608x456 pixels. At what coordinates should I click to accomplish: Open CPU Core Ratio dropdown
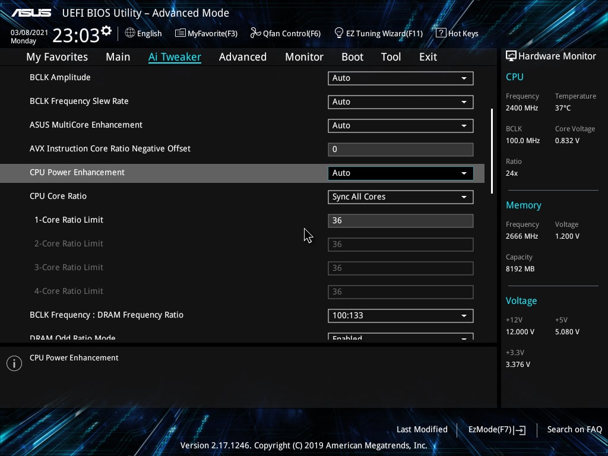coord(401,197)
